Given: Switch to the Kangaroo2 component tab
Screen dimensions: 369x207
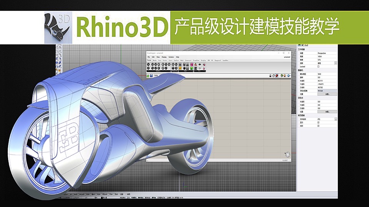Looking at the screenshot, I should (x=218, y=60).
